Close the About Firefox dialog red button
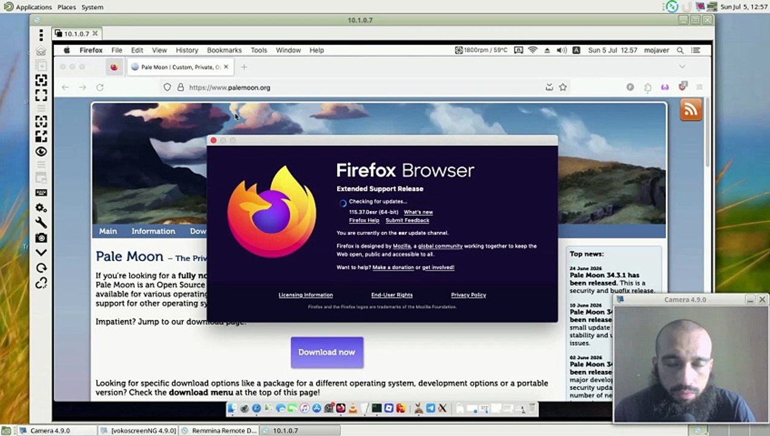 click(213, 140)
